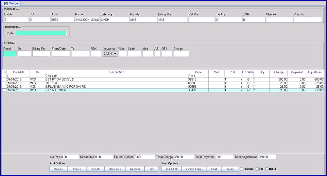The height and width of the screenshot is (176, 327).
Task: Click the Commit All button
Action: [171, 169]
